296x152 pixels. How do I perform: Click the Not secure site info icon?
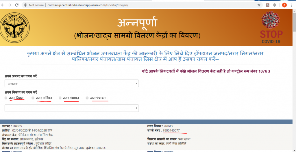click(25, 5)
